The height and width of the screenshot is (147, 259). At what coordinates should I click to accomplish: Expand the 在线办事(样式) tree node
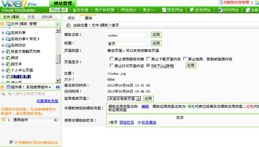3,39
